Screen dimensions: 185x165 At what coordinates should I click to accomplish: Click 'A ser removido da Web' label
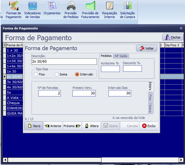(x=128, y=118)
